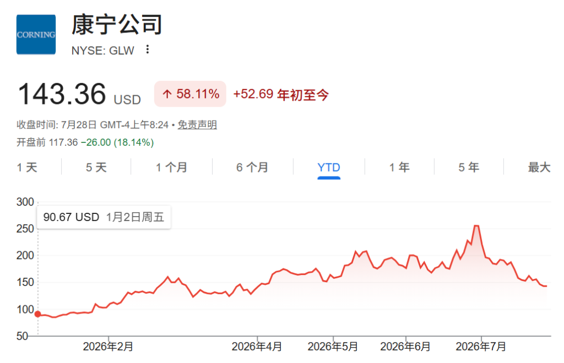Show the 最大 time range
The width and height of the screenshot is (564, 363).
539,167
